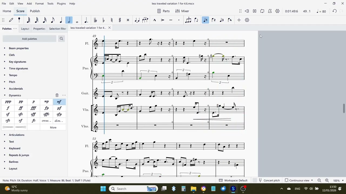Add staccato articulation
The width and height of the screenshot is (346, 194).
tap(179, 20)
